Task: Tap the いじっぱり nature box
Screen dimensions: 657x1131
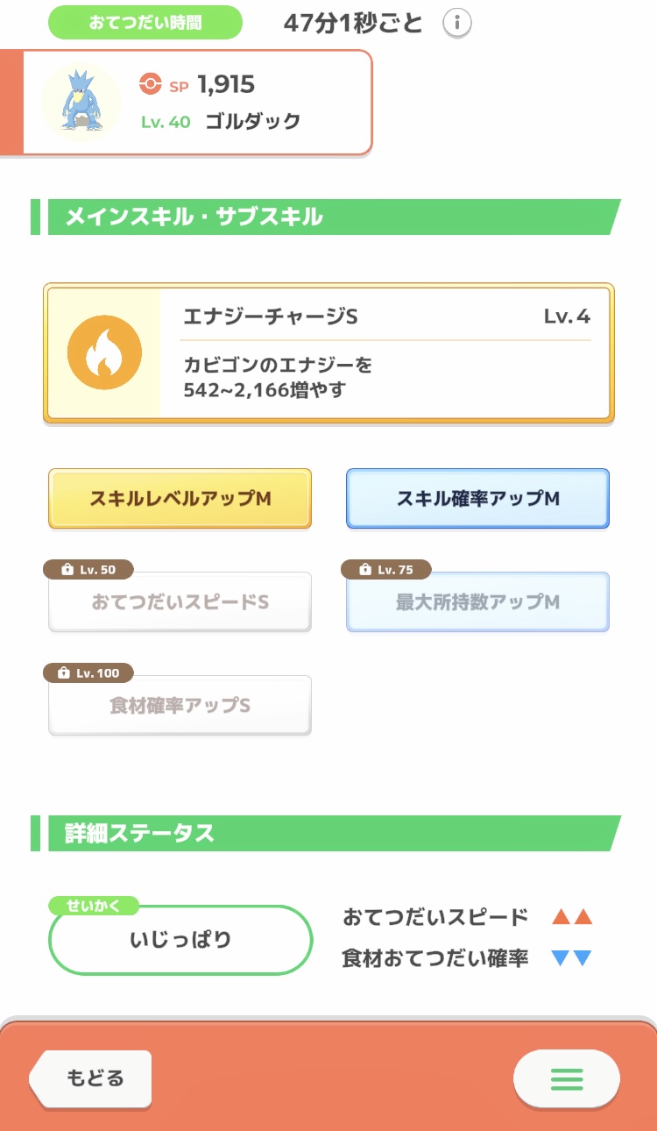Action: pos(180,940)
